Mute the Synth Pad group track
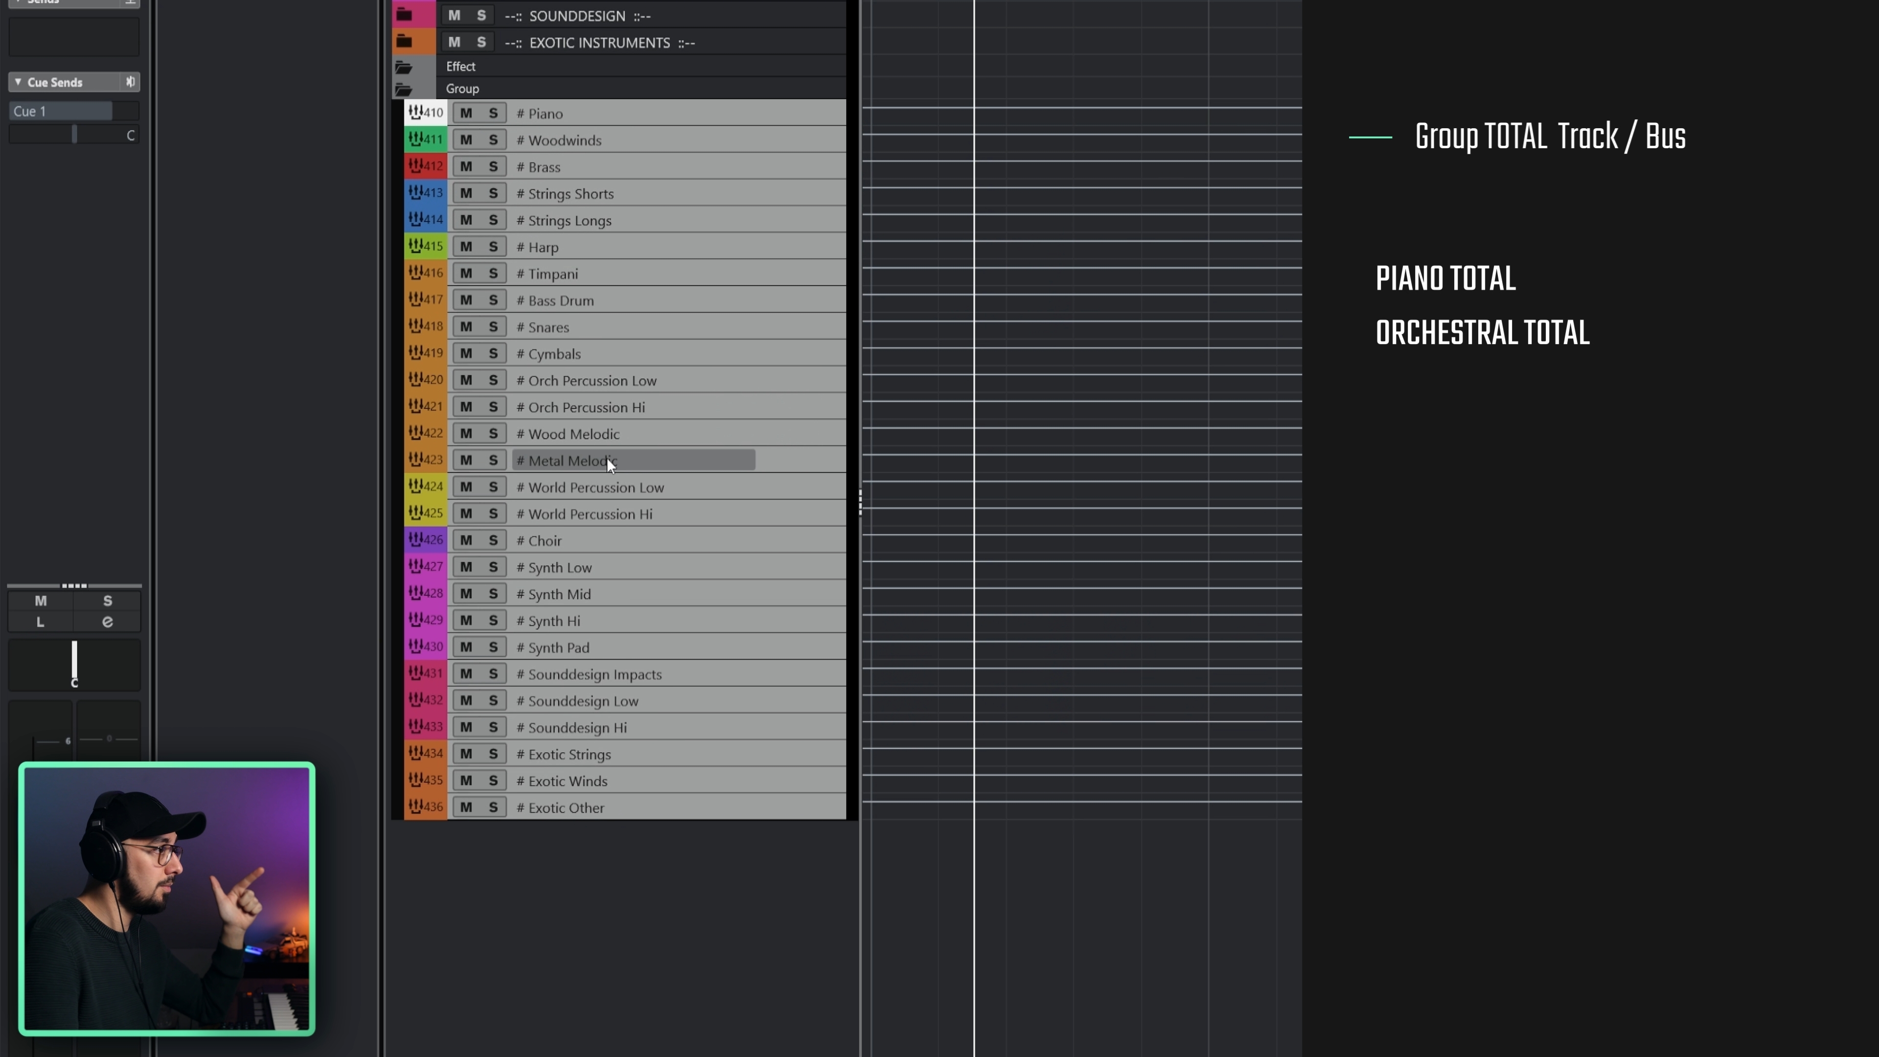 465,647
